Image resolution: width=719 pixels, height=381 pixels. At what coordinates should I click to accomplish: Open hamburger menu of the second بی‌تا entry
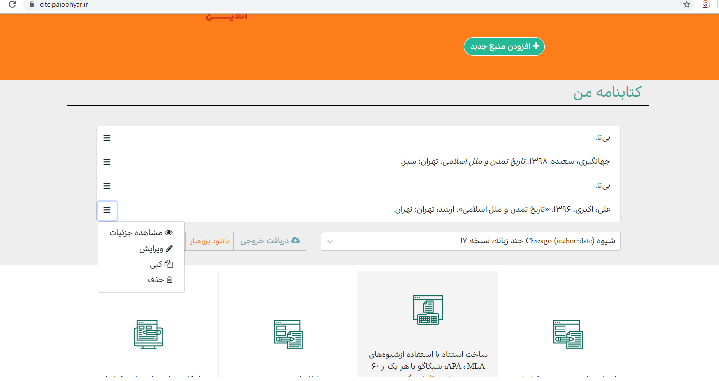107,186
